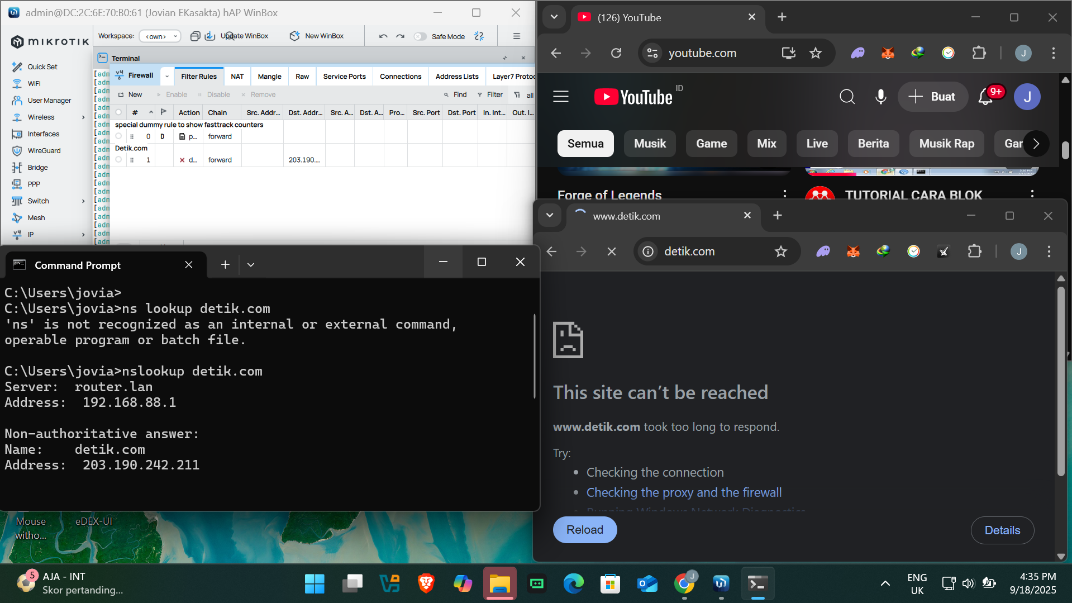The image size is (1072, 603).
Task: Select the Musik chip on YouTube
Action: click(x=650, y=144)
